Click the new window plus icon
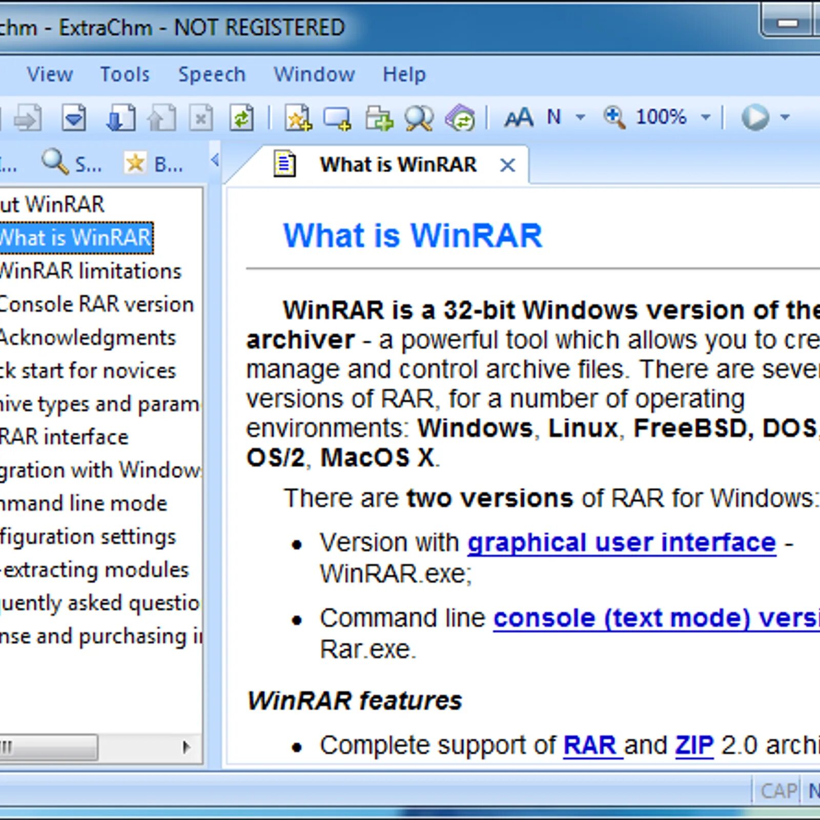The width and height of the screenshot is (820, 820). (337, 118)
